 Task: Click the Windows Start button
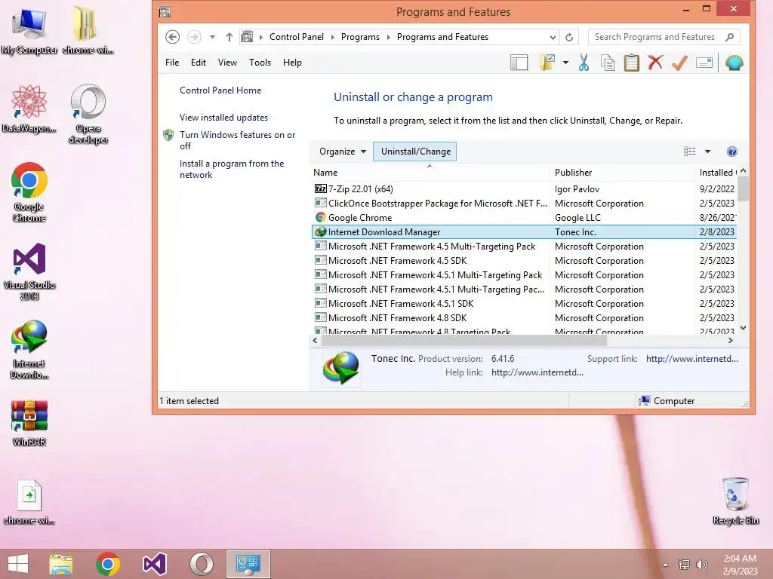pos(18,564)
